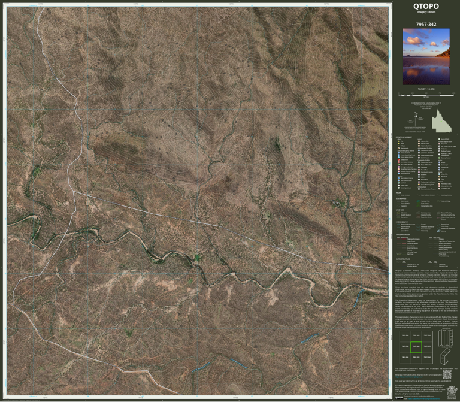Click the Marina legend symbol
This screenshot has height=402, width=460.
438,231
